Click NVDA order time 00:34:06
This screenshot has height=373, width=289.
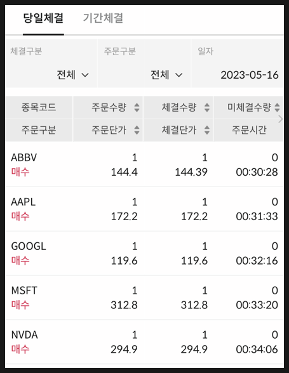coord(257,349)
